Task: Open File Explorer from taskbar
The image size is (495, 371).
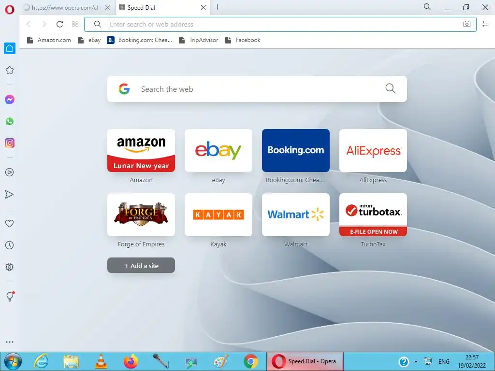Action: point(71,361)
